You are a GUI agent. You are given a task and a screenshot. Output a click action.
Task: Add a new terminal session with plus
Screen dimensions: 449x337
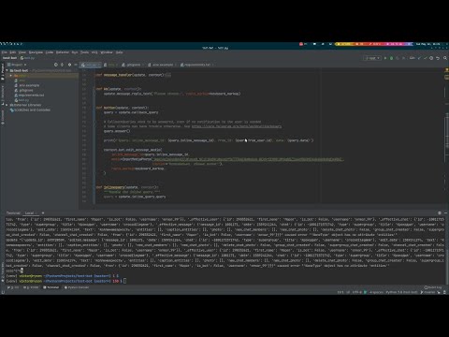click(x=43, y=212)
